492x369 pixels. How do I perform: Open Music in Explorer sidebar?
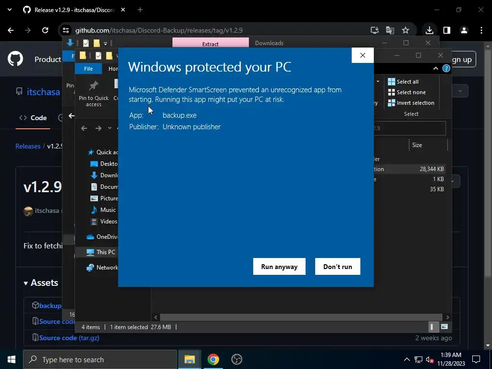click(103, 210)
